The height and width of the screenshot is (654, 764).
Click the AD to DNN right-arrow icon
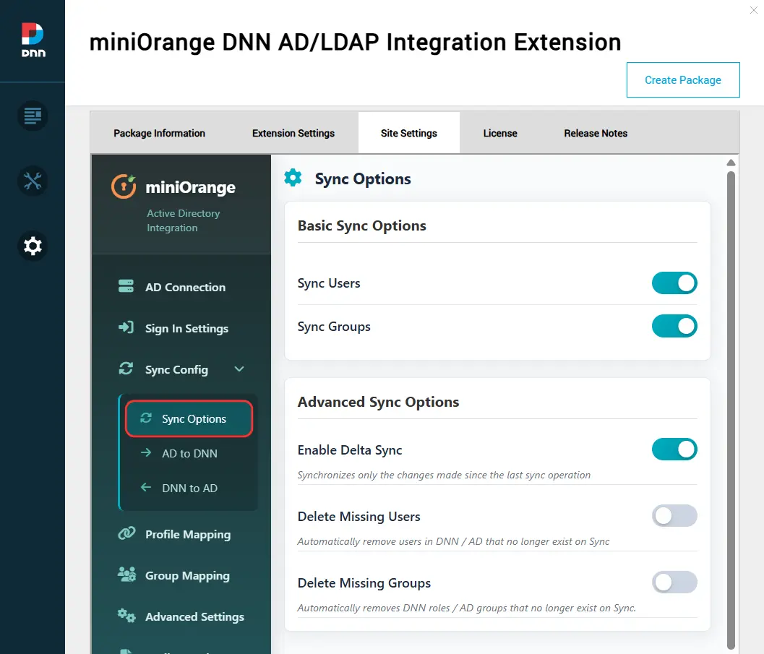(146, 452)
